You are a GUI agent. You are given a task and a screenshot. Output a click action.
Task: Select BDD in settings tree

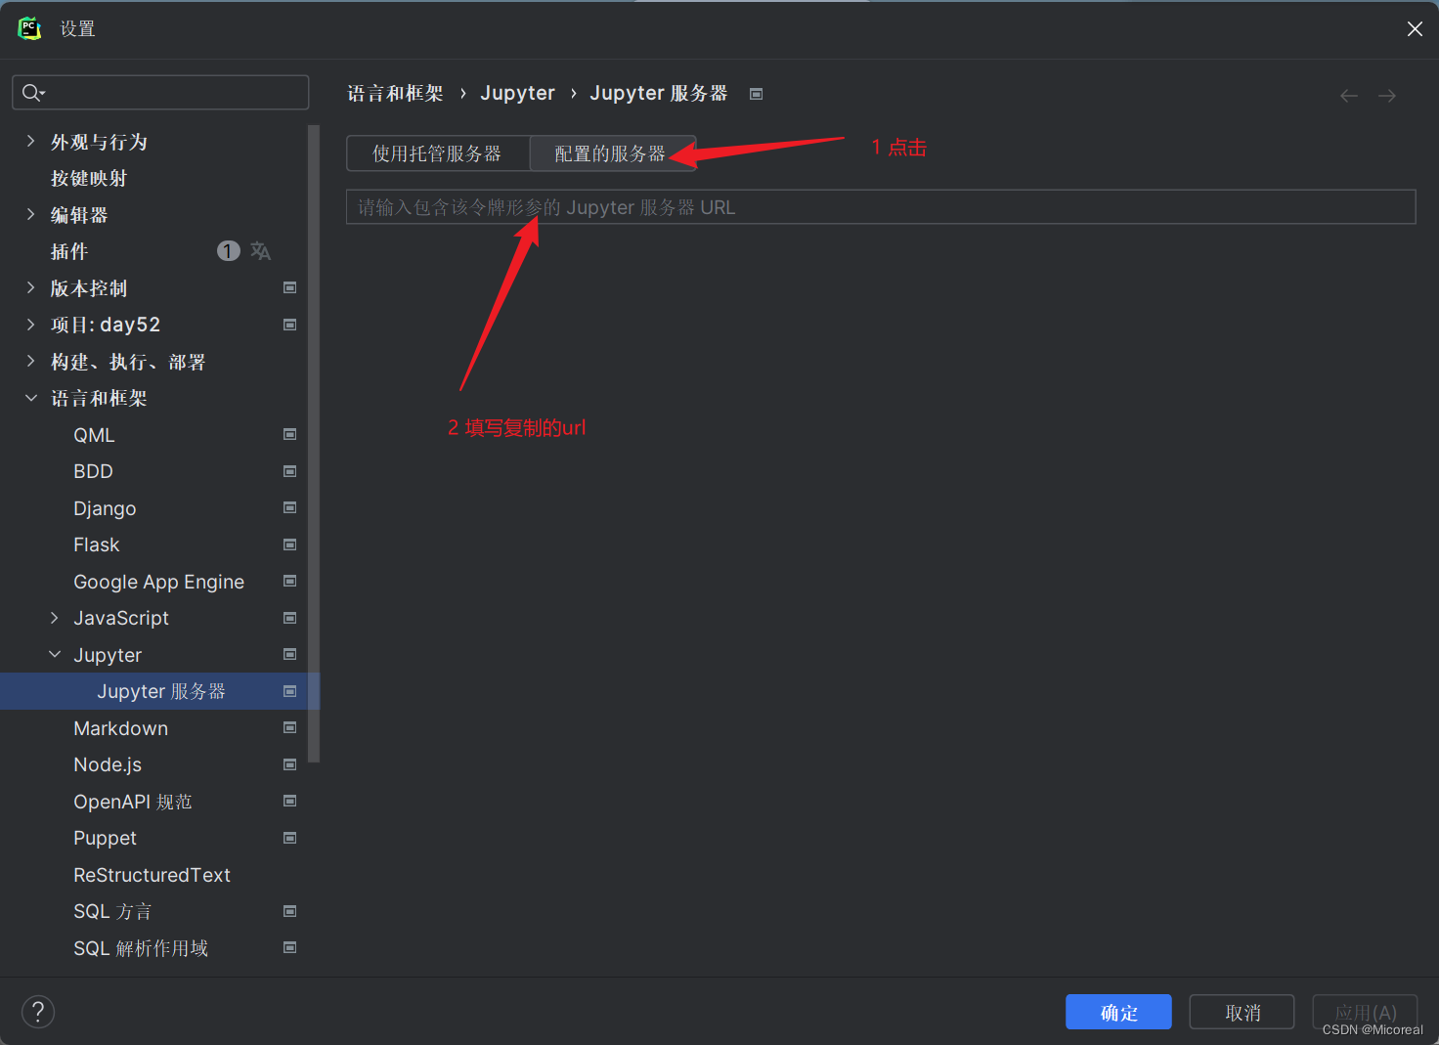[93, 471]
